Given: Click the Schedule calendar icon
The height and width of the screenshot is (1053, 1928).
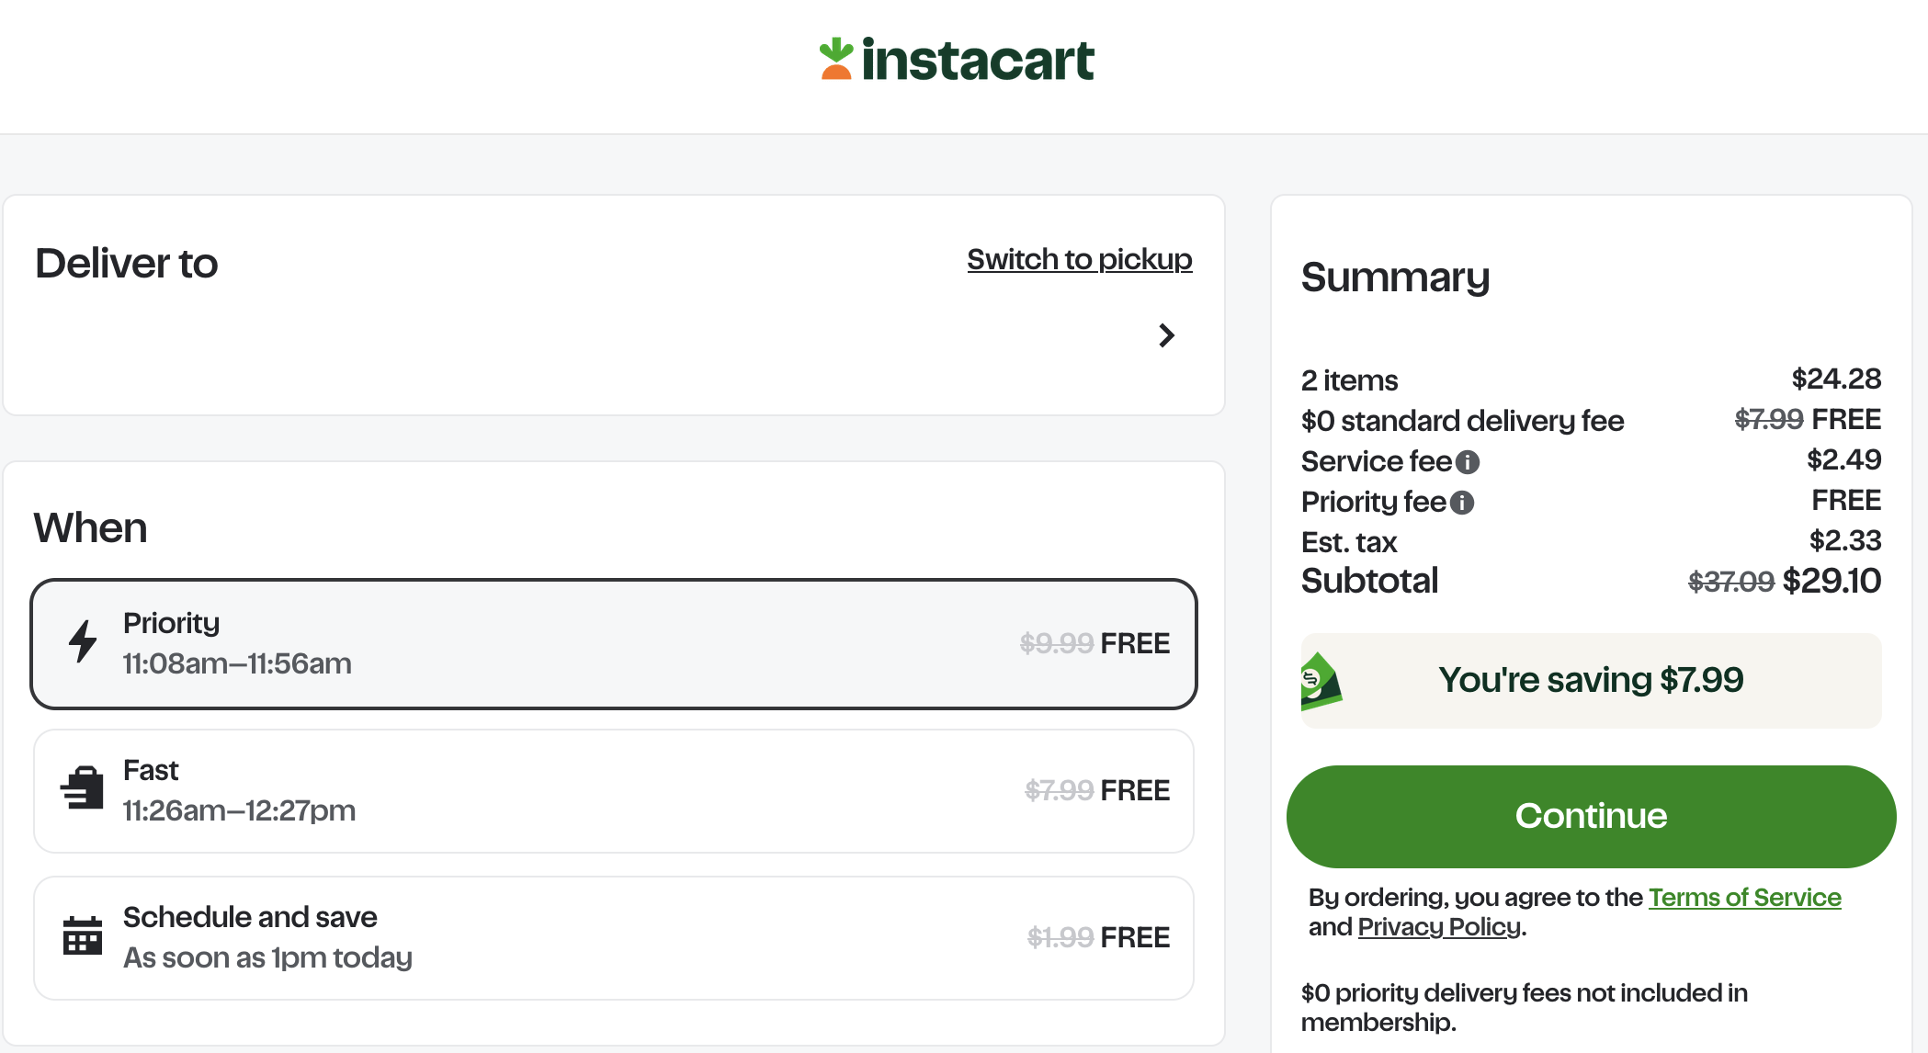Looking at the screenshot, I should (83, 935).
